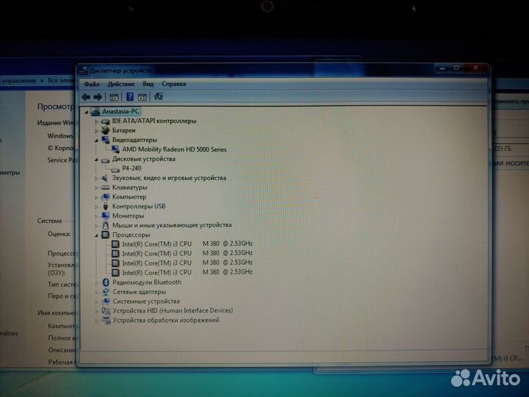Select the last Intel Core i3 M 380 processor text

[187, 272]
